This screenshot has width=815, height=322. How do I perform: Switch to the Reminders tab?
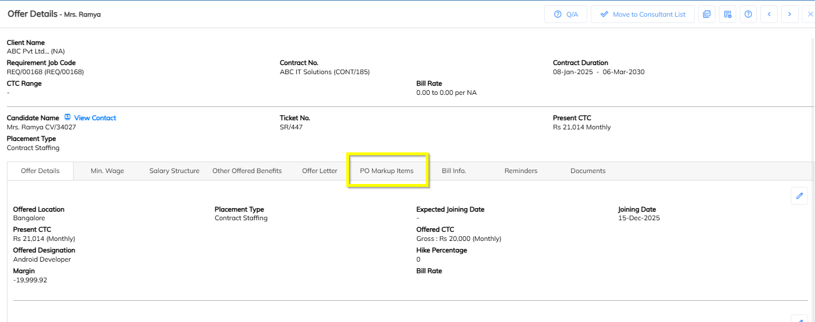click(521, 171)
